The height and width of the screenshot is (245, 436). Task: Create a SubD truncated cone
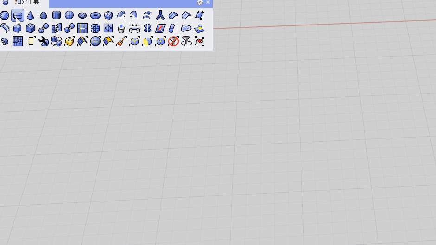click(44, 15)
